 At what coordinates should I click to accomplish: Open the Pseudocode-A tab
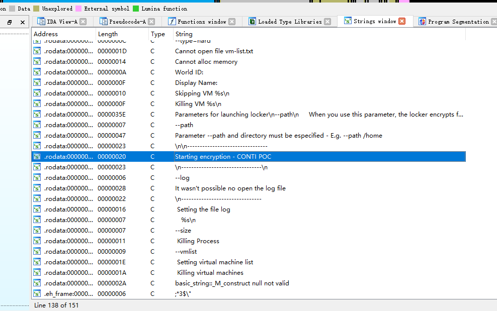127,22
